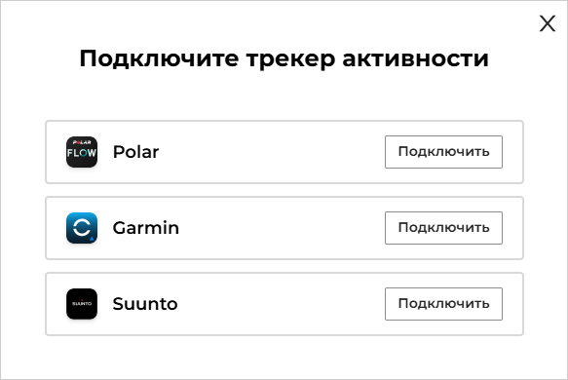Select the Polar name label
This screenshot has width=568, height=380.
(x=135, y=152)
